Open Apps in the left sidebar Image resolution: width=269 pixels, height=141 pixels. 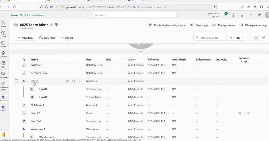tap(3, 64)
